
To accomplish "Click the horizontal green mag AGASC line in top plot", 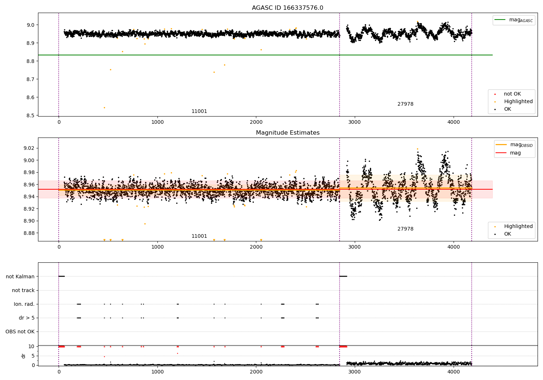I will [265, 55].
